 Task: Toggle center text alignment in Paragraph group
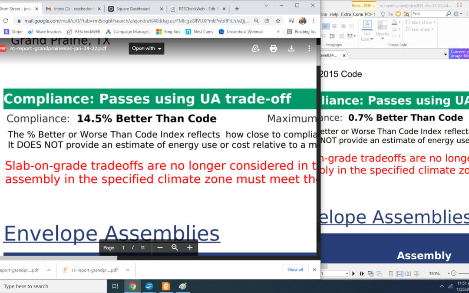334,26
